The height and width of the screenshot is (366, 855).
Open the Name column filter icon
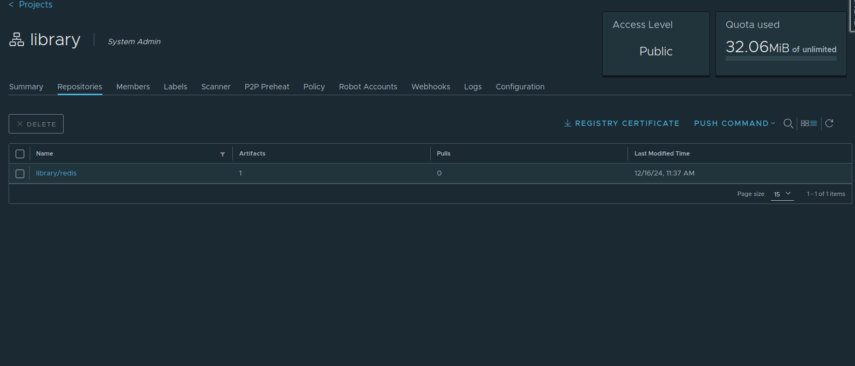223,154
